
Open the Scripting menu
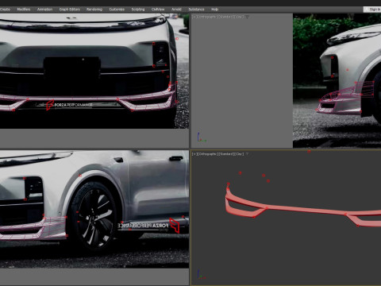(x=138, y=10)
